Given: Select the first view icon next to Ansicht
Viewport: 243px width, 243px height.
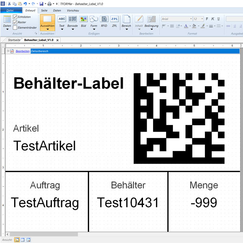Looking at the screenshot, I should pyautogui.click(x=17, y=240).
